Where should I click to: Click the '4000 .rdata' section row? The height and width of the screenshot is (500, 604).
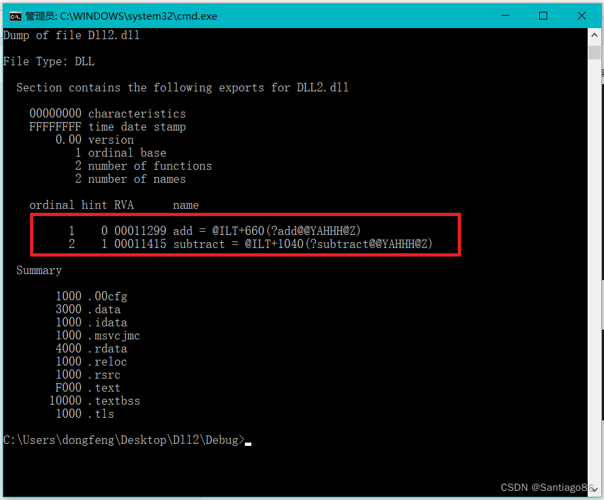pyautogui.click(x=91, y=349)
